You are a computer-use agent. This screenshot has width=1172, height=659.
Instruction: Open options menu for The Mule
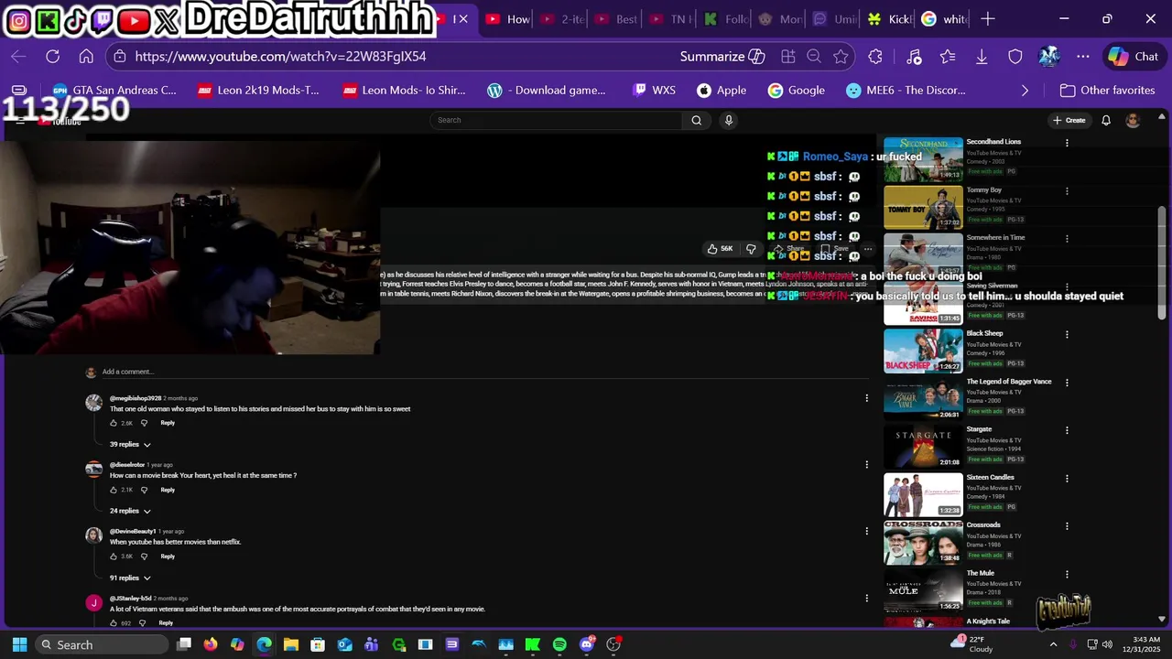(1067, 574)
